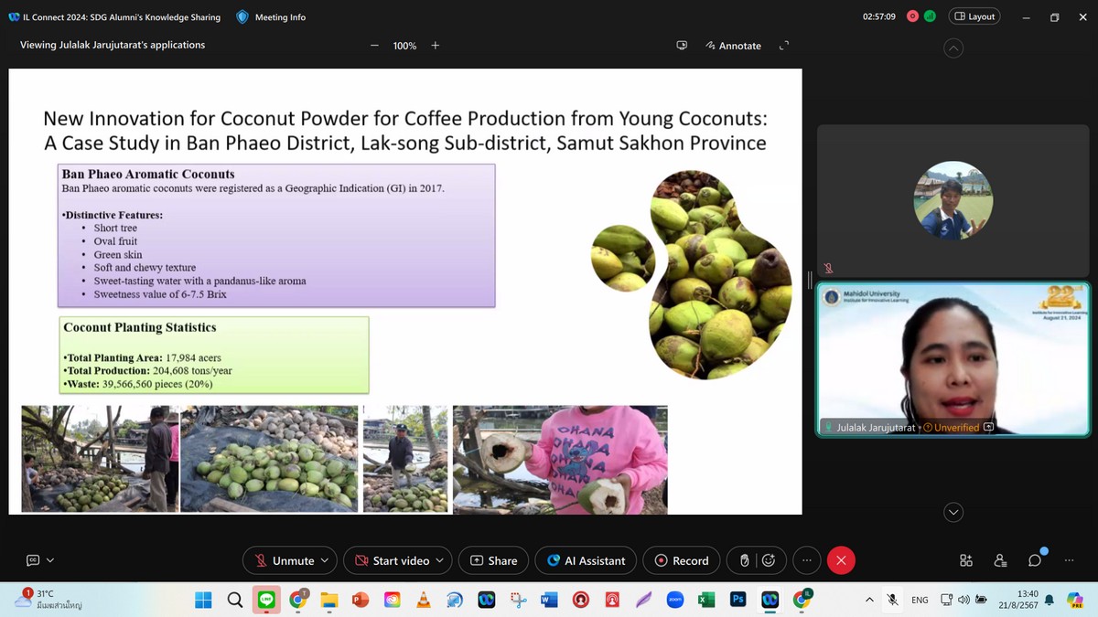Leave the meeting with the red X button
This screenshot has height=617, width=1098.
click(x=841, y=560)
